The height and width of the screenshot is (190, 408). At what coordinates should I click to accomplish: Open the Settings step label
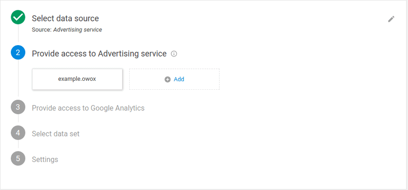45,159
